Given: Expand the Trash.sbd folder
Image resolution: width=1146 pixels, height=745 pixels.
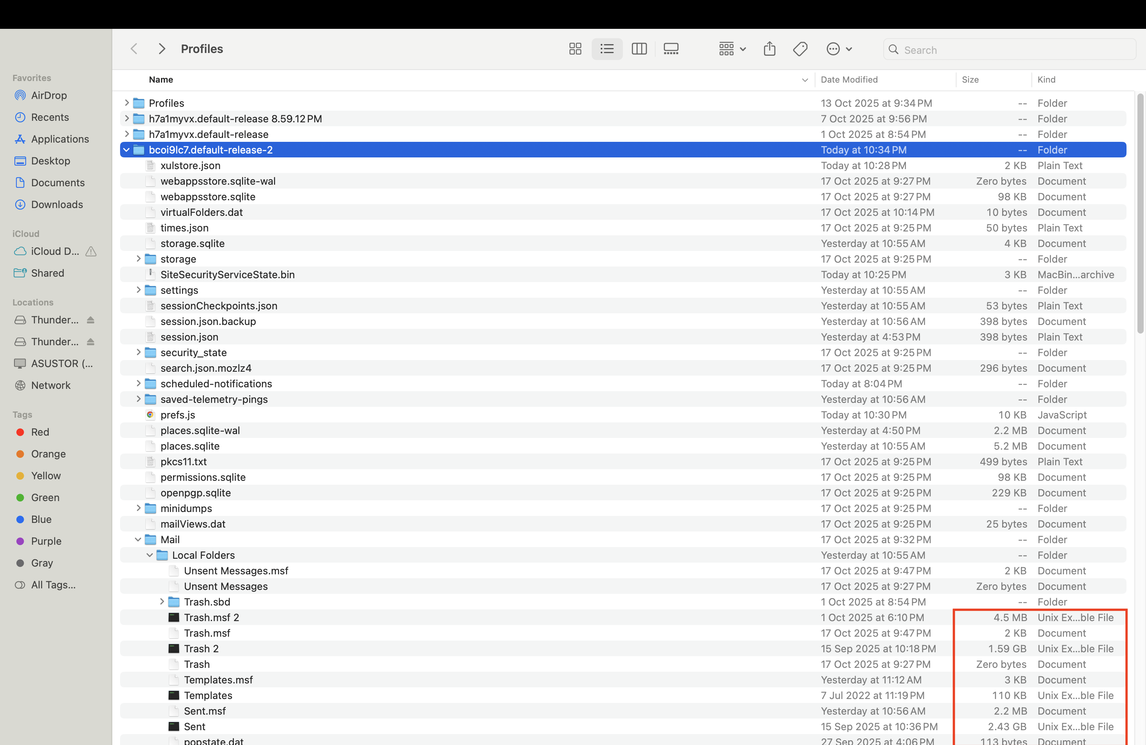Looking at the screenshot, I should 162,602.
